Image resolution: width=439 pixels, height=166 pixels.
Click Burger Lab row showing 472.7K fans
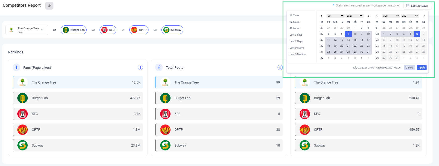pyautogui.click(x=78, y=98)
